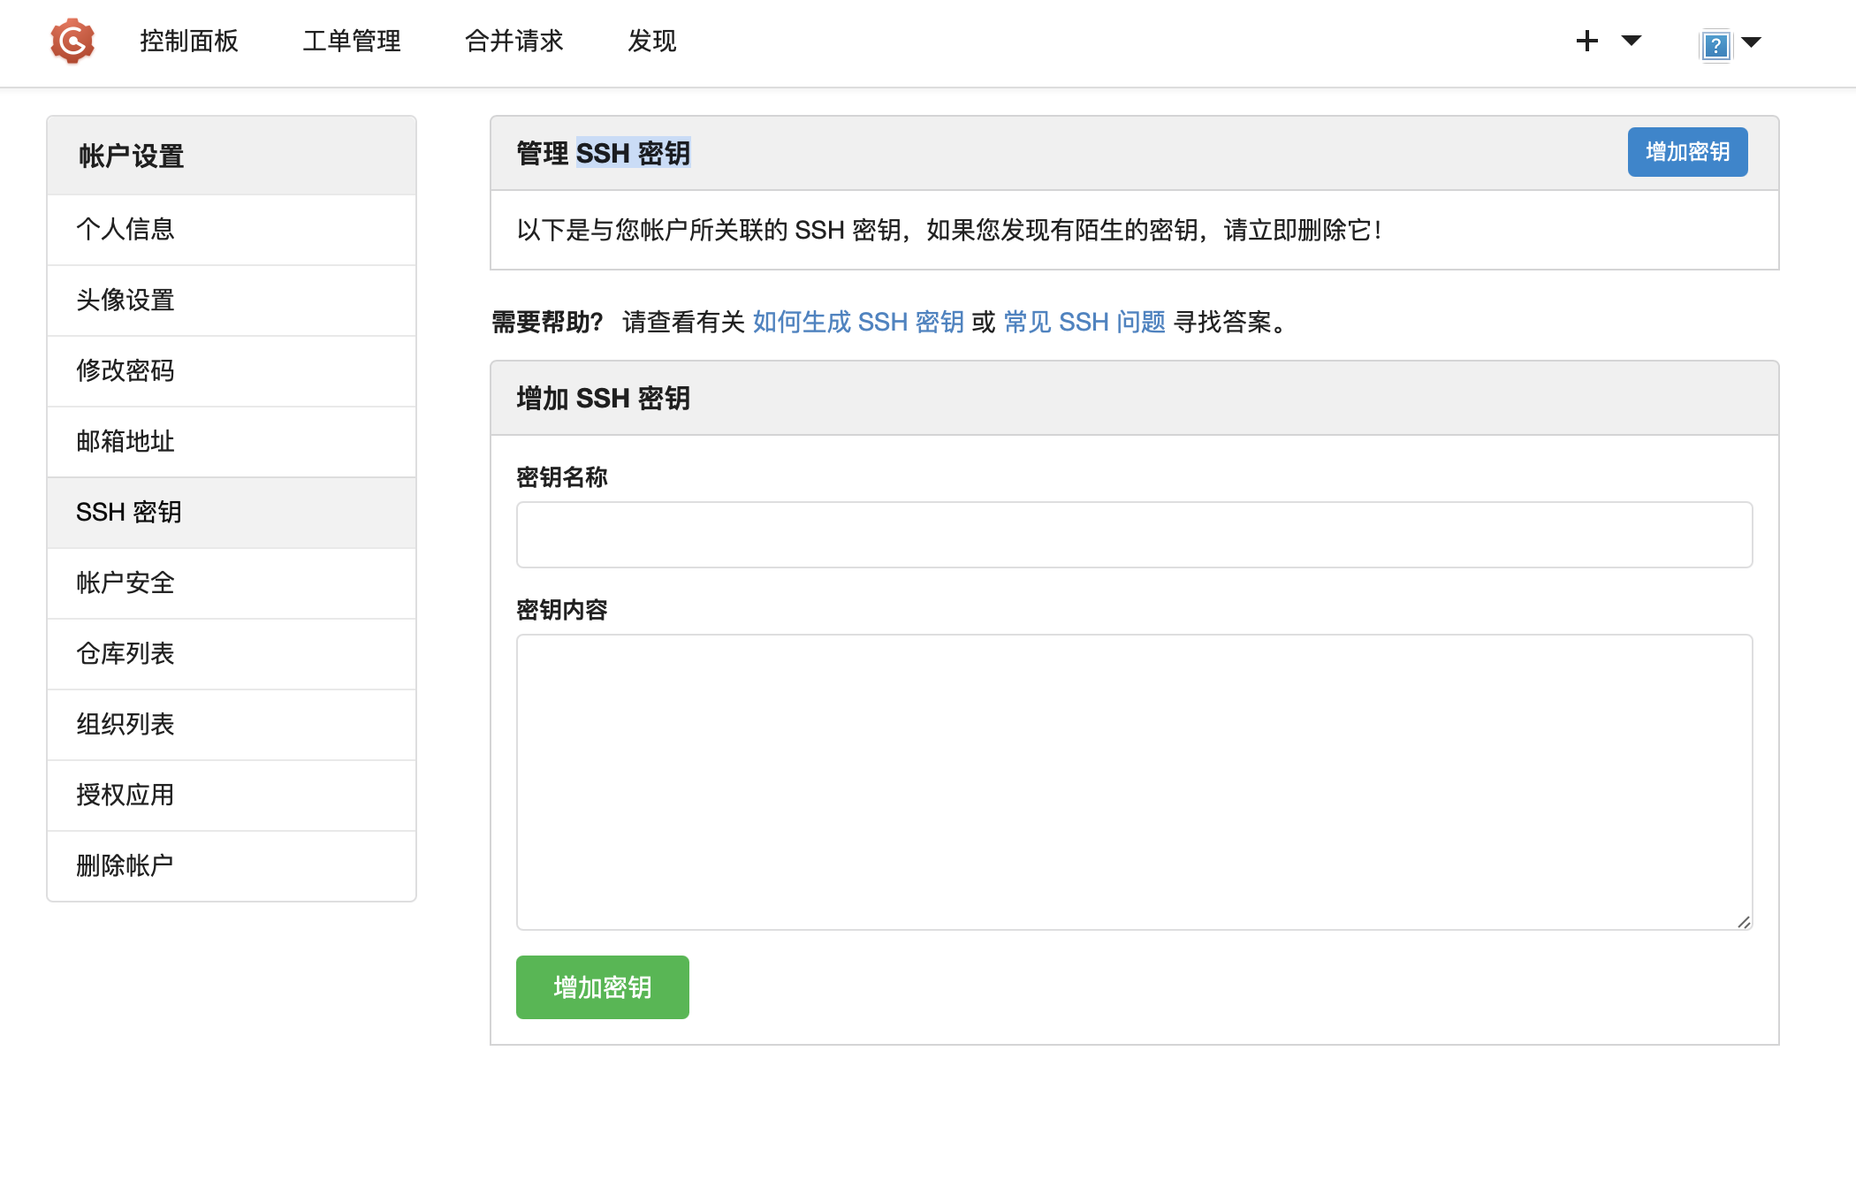The width and height of the screenshot is (1856, 1188).
Task: Click 增加密钥 green submit button
Action: point(604,986)
